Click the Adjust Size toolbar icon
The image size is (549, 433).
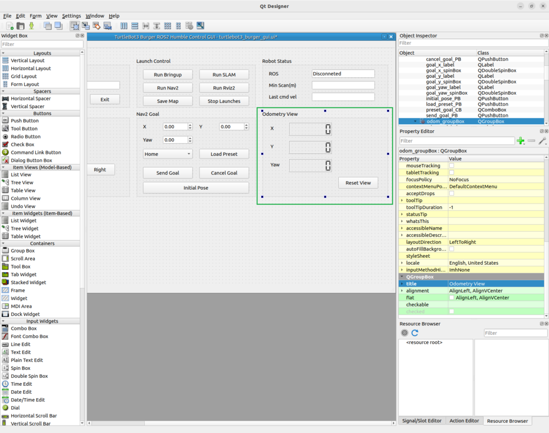(x=201, y=26)
